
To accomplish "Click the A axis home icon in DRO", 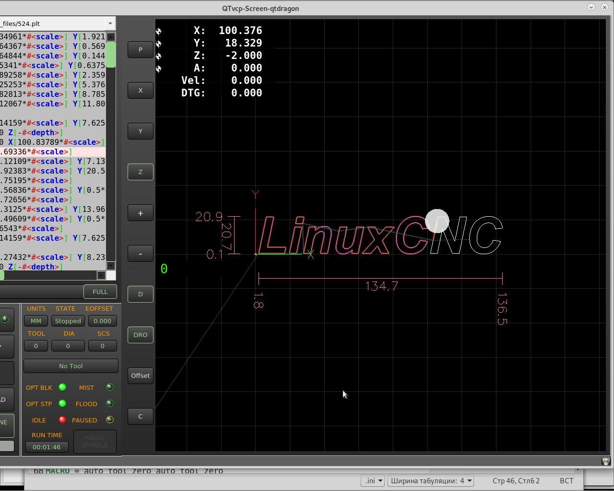I will coord(159,69).
